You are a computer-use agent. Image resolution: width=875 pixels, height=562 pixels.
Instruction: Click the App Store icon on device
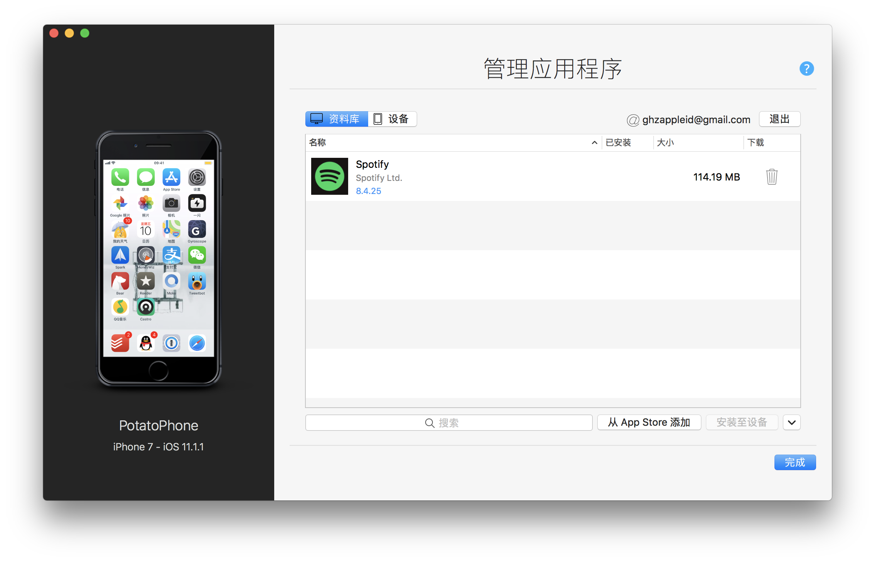coord(171,177)
